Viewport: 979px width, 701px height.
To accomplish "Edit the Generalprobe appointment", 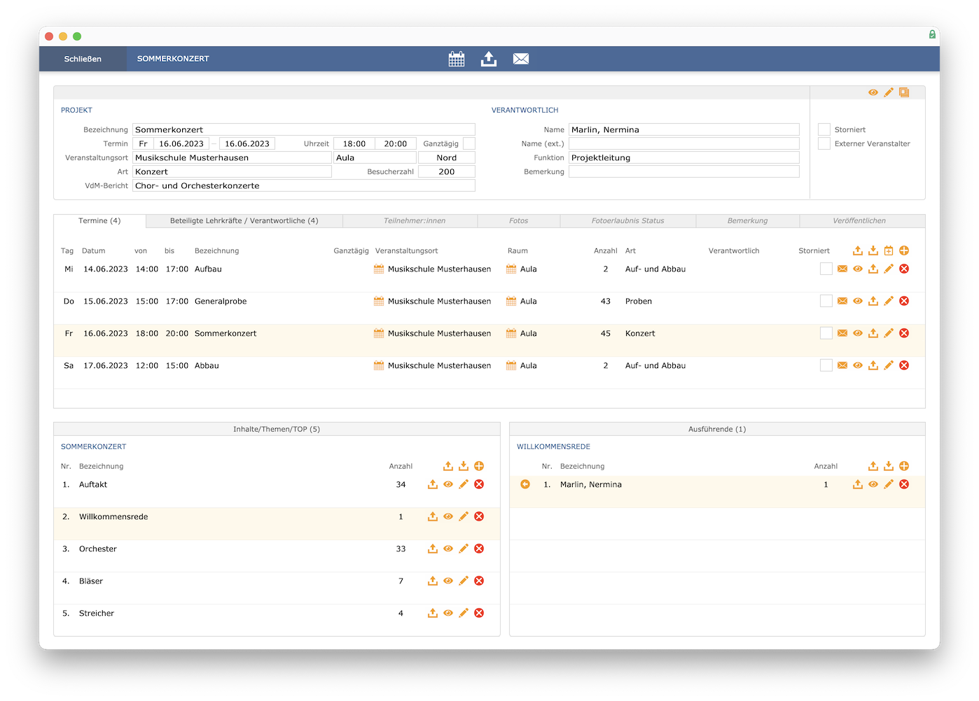I will [889, 301].
